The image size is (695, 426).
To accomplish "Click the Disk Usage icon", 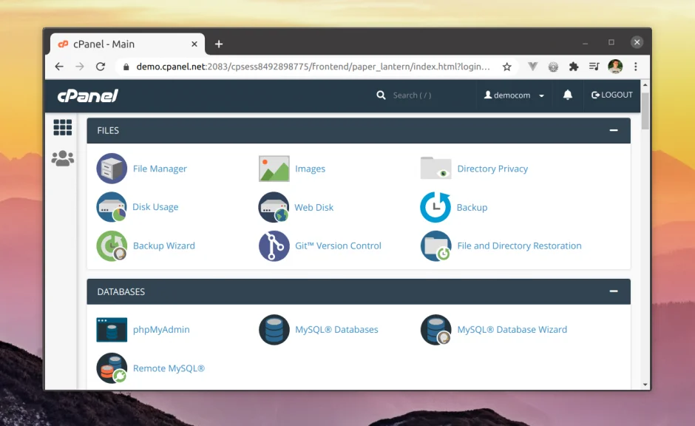I will point(112,207).
